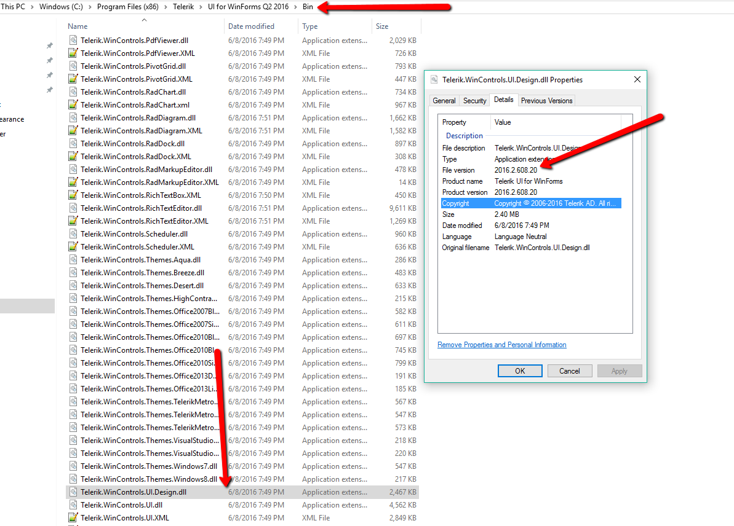Click the Cancel button
The image size is (734, 526).
(570, 371)
